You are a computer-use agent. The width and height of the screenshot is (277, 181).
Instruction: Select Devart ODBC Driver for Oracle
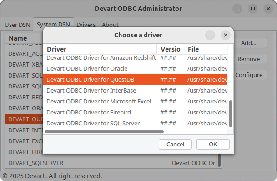[x=136, y=68]
